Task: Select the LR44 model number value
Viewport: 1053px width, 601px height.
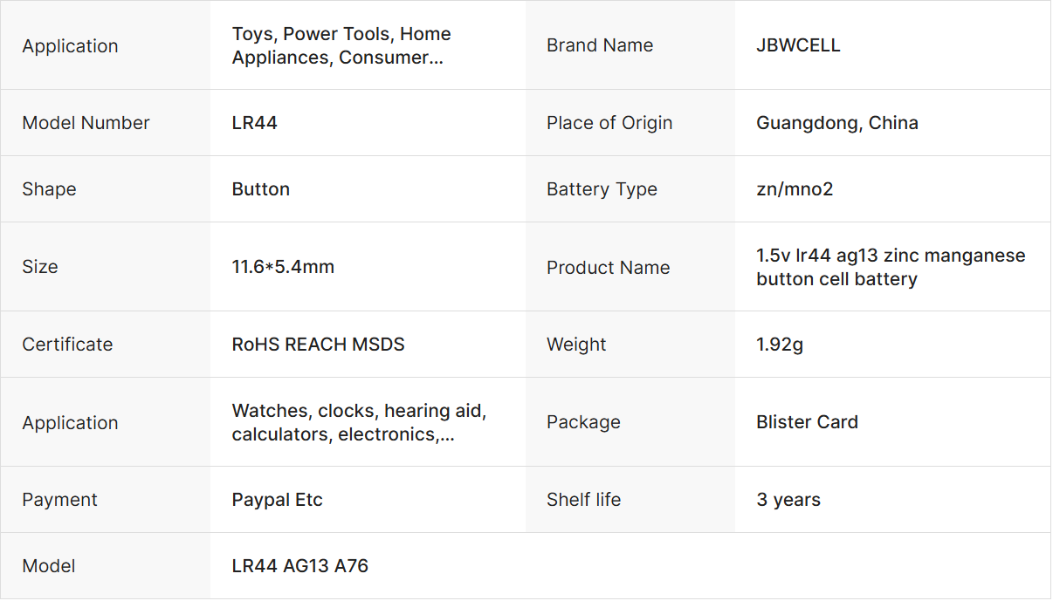Action: coord(255,123)
